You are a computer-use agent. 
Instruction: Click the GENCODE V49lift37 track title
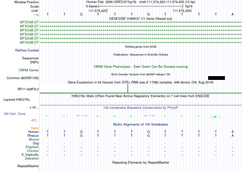(141, 19)
